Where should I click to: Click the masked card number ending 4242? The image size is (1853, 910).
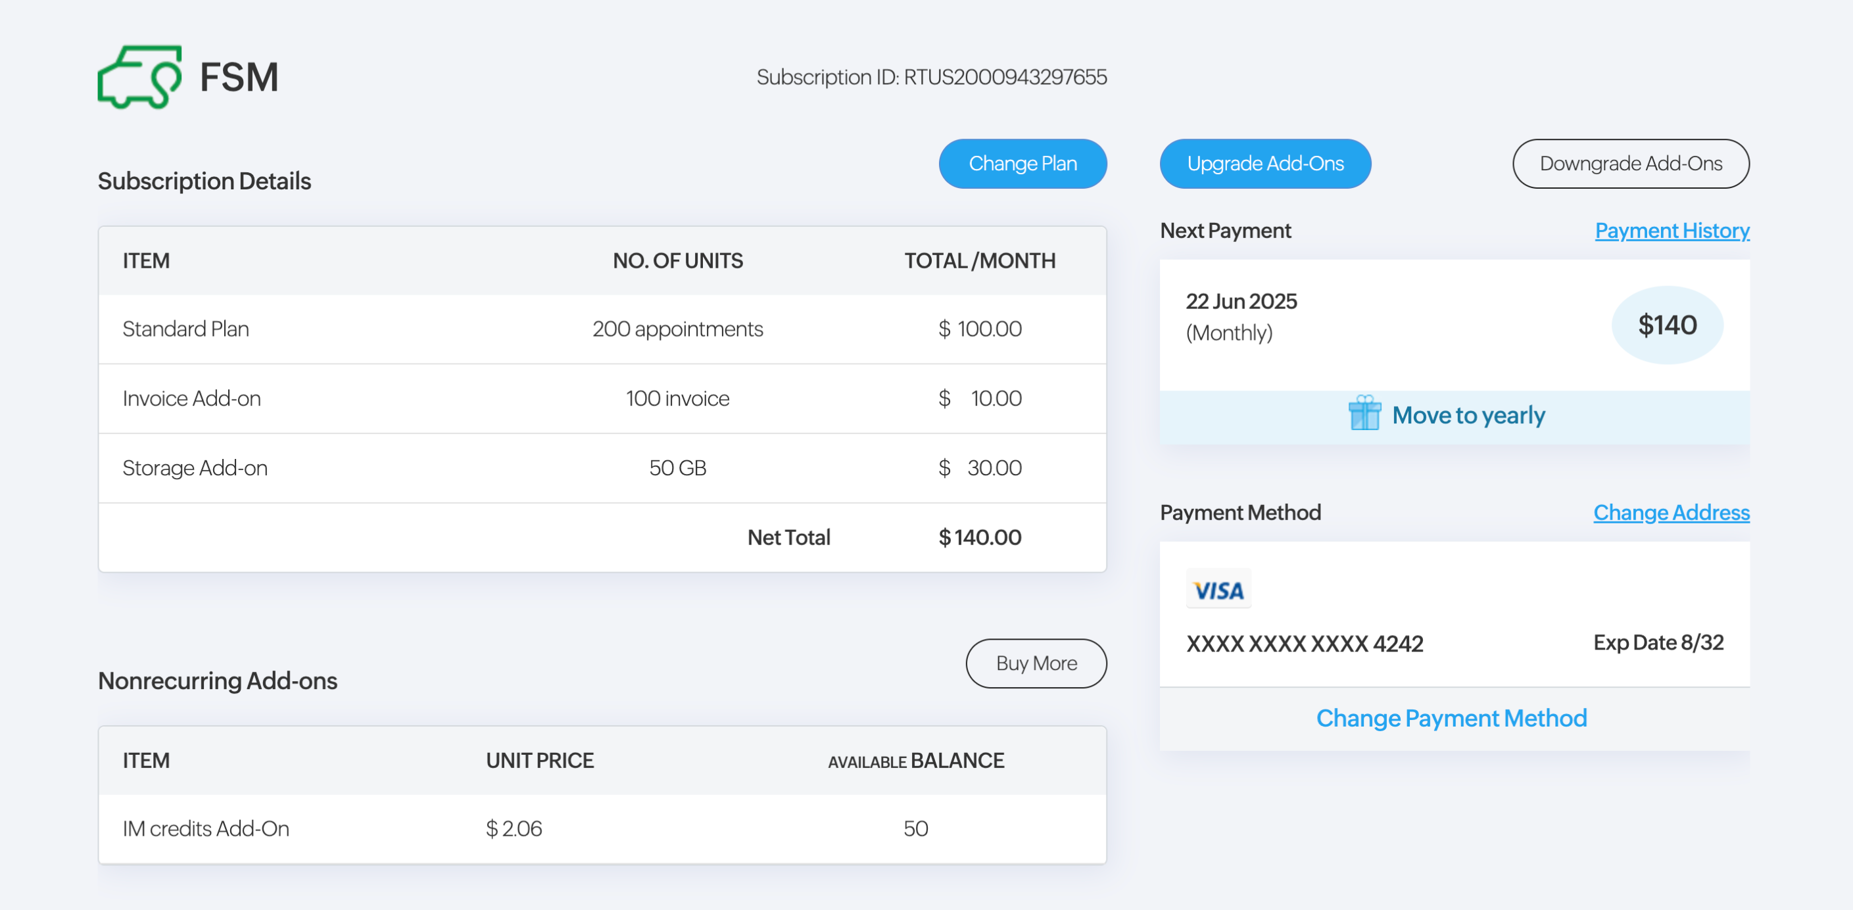click(x=1303, y=643)
